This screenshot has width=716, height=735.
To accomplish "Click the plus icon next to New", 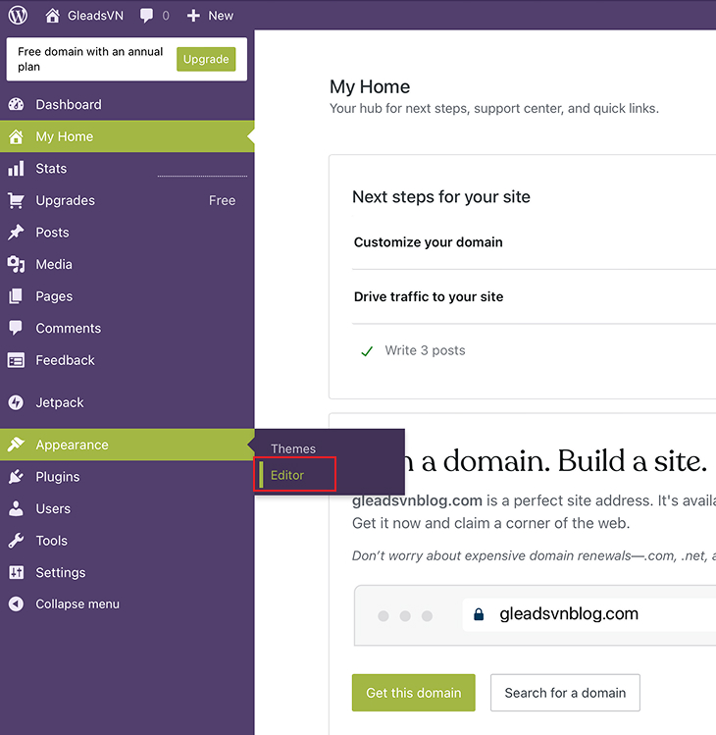I will coord(193,16).
